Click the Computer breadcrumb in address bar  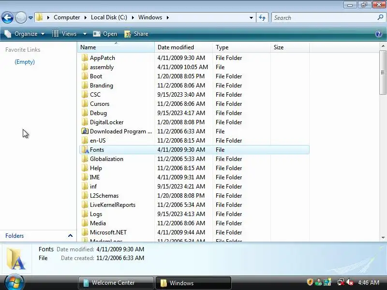tap(67, 17)
